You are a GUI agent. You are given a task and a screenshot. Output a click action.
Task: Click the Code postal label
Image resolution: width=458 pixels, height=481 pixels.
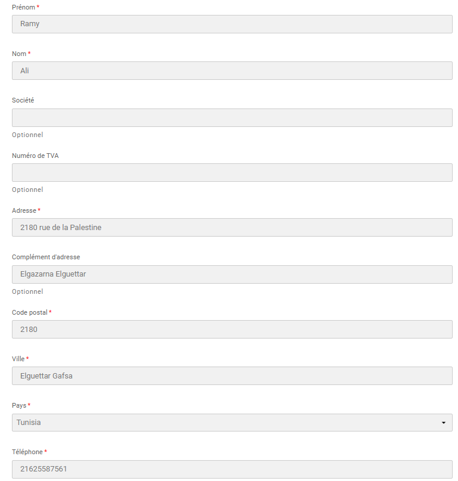pyautogui.click(x=30, y=312)
